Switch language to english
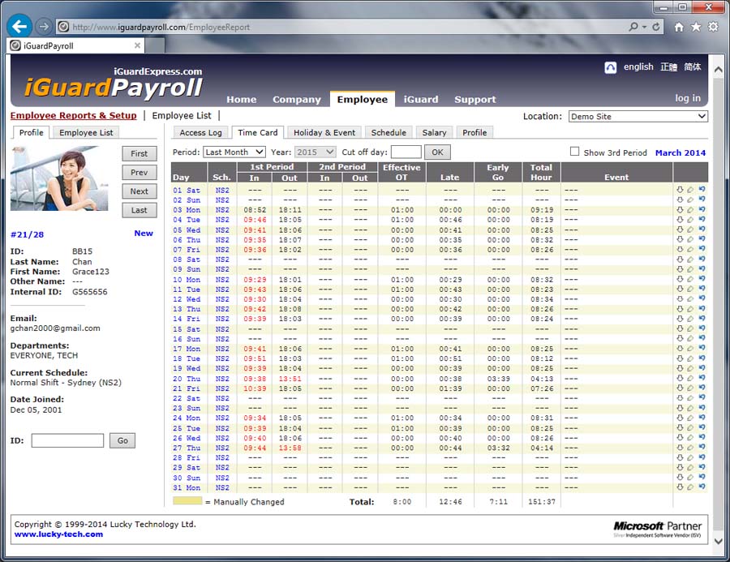This screenshot has width=730, height=562. point(638,67)
